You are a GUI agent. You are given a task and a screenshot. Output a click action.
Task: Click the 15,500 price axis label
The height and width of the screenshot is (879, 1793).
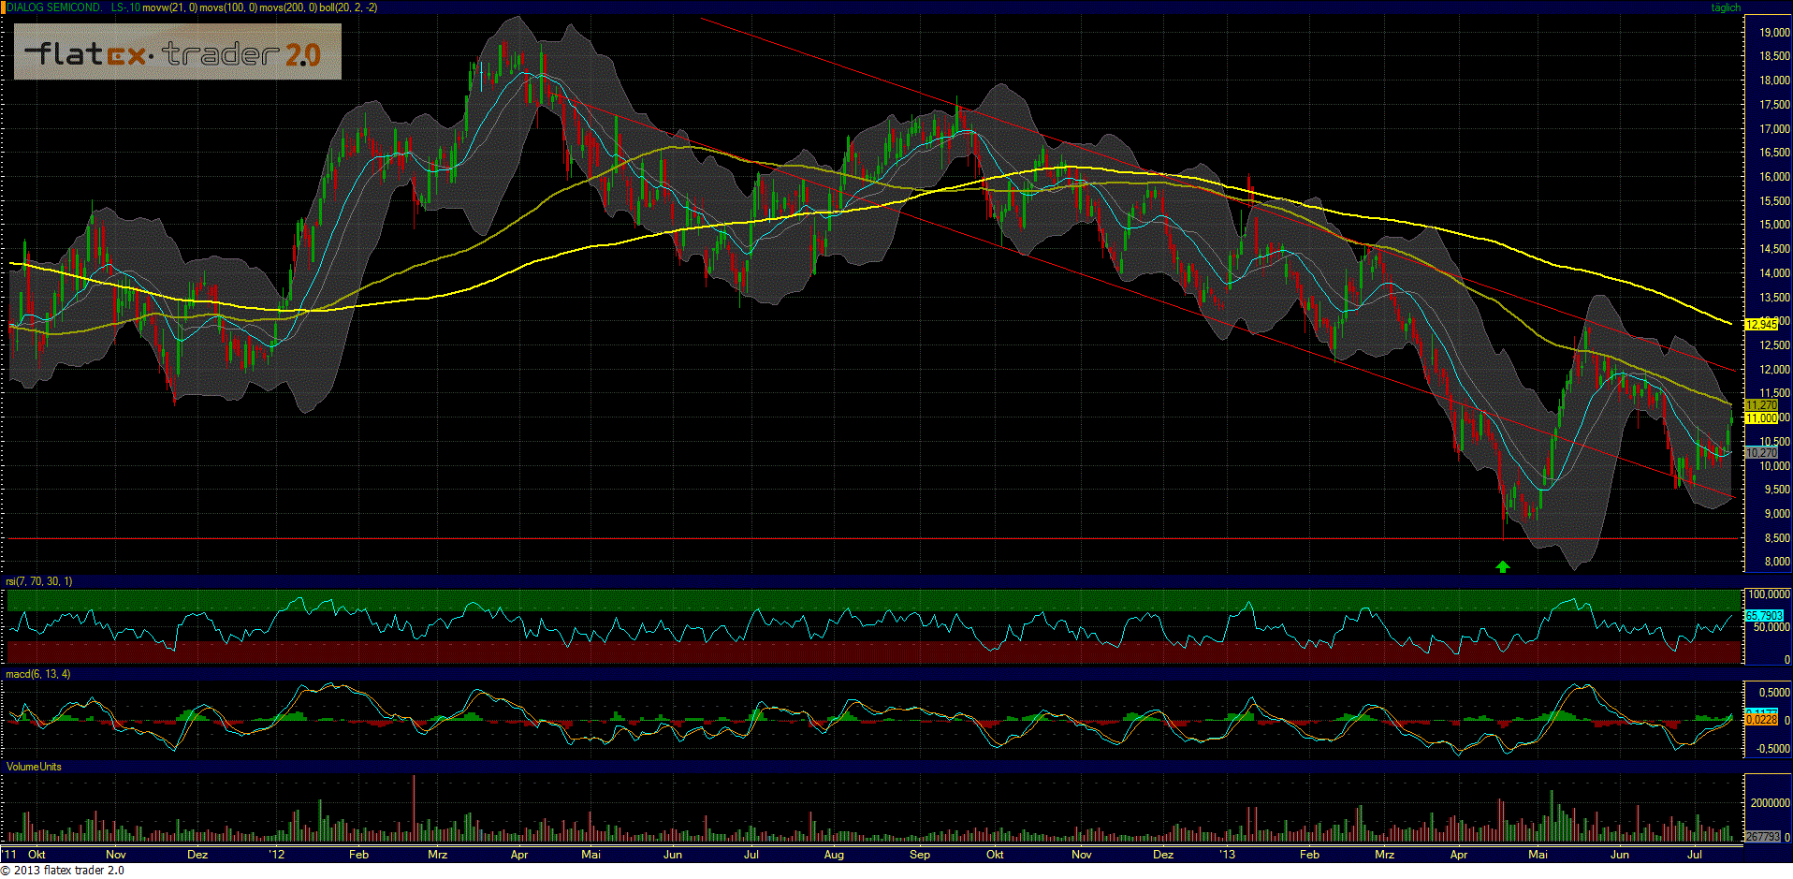coord(1775,201)
